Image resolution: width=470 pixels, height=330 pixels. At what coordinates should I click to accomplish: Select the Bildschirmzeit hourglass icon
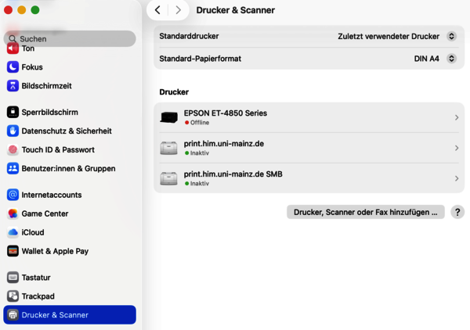pos(13,86)
